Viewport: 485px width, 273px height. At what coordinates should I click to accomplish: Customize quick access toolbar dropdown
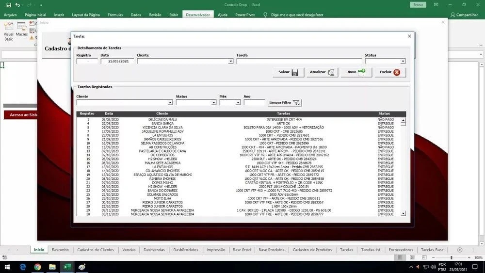coord(41,5)
